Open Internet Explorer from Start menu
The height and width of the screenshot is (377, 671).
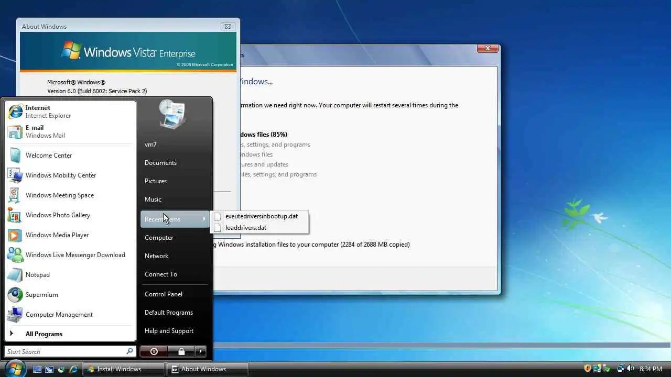click(x=70, y=112)
